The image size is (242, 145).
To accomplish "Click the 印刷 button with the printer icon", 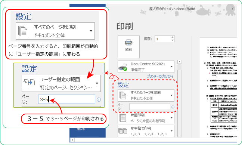I will pos(128,47).
